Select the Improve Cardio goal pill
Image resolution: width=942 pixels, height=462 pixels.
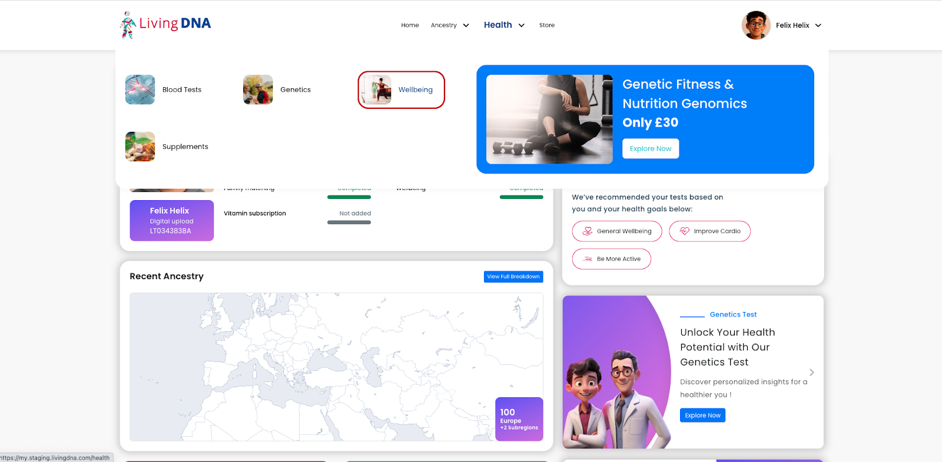click(709, 231)
